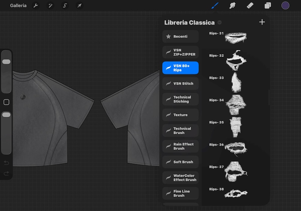
Task: Open the VSN Stitch brush set
Action: pyautogui.click(x=180, y=84)
